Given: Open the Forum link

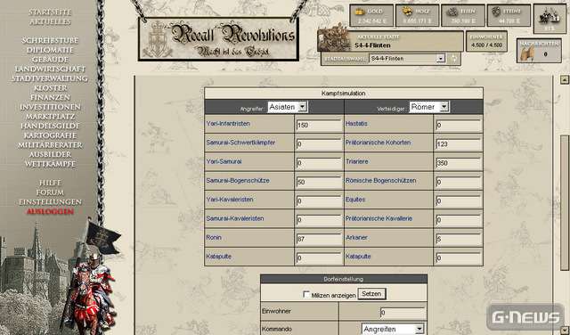Looking at the screenshot, I should pyautogui.click(x=50, y=192).
